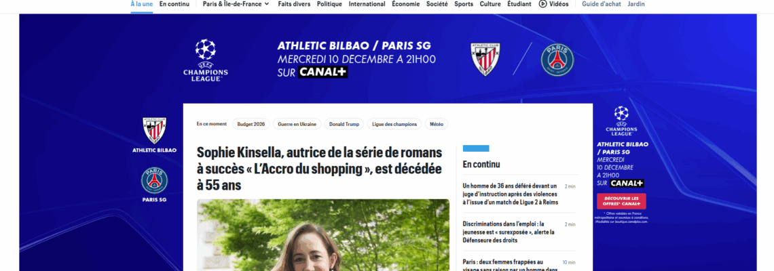774x271 pixels.
Task: Click the Athletic Bilbao crest on left sidebar
Action: click(x=155, y=130)
